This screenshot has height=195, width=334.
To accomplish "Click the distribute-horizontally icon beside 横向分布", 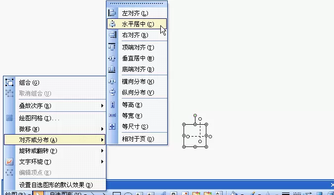I will coord(112,81).
